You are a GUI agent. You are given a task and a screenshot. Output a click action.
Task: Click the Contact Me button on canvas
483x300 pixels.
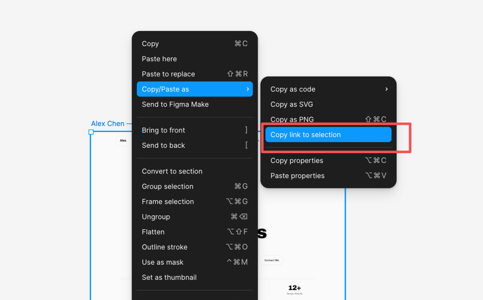[271, 260]
